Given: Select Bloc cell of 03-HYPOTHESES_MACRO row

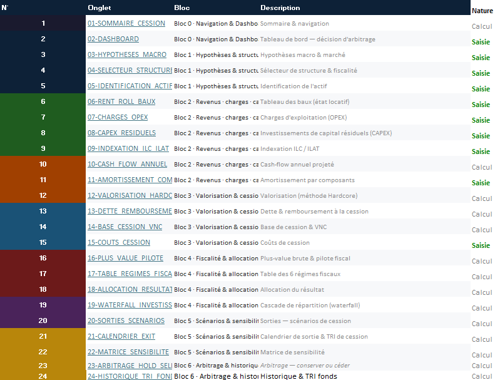Looking at the screenshot, I should click(x=216, y=55).
